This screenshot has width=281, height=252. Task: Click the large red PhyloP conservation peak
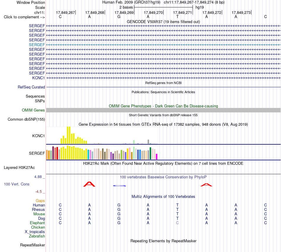89,184
